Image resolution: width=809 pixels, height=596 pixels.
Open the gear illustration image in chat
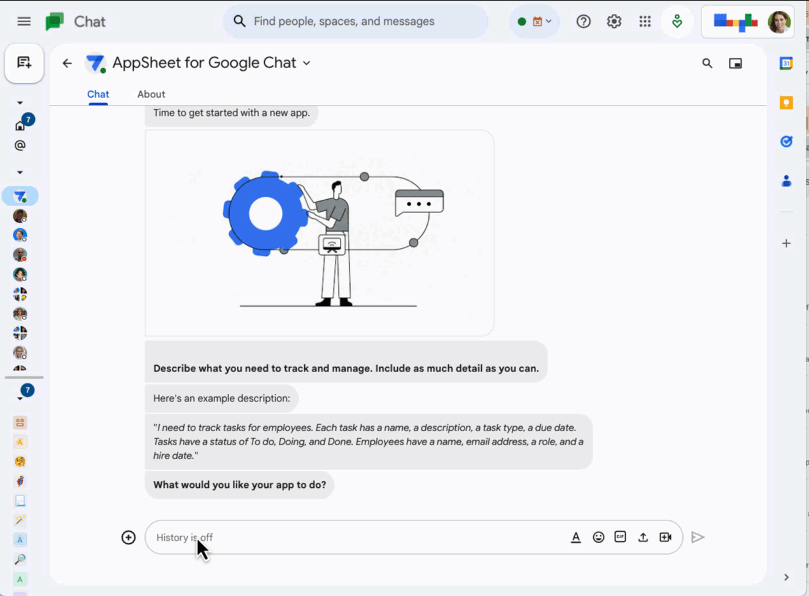[x=320, y=233]
